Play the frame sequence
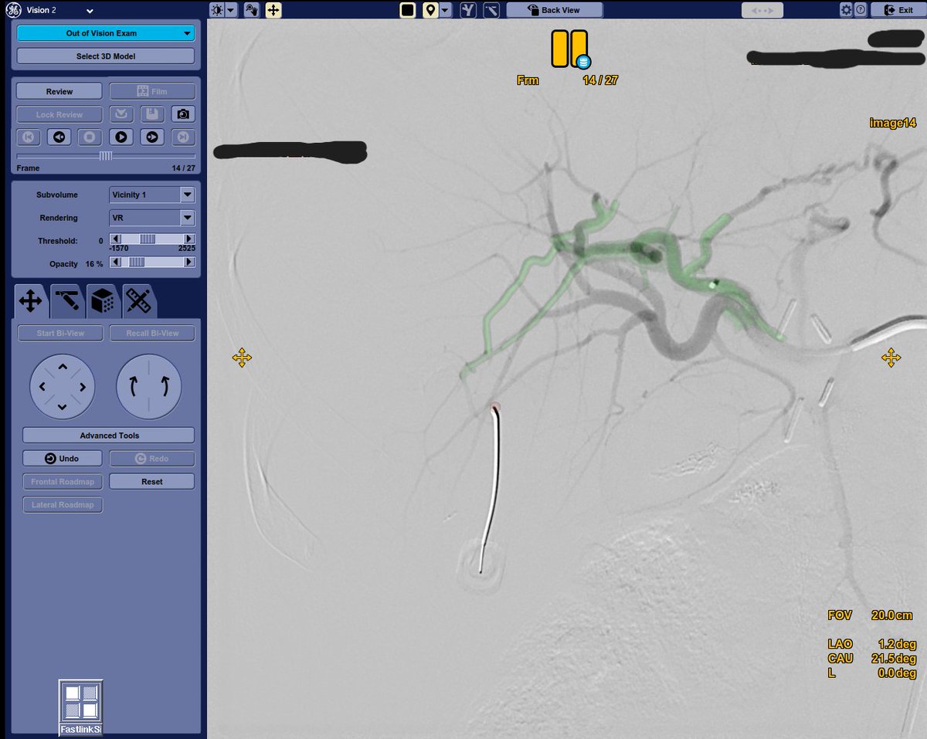 121,137
